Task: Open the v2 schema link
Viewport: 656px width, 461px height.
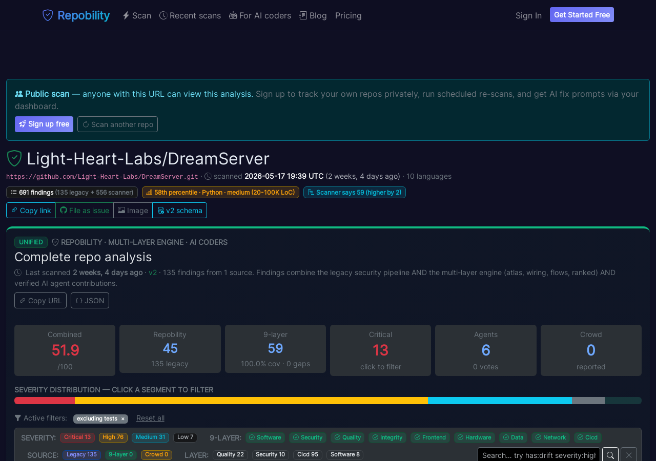Action: [179, 210]
